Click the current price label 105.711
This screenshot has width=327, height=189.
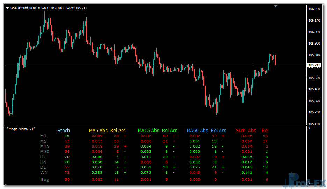pos(314,65)
